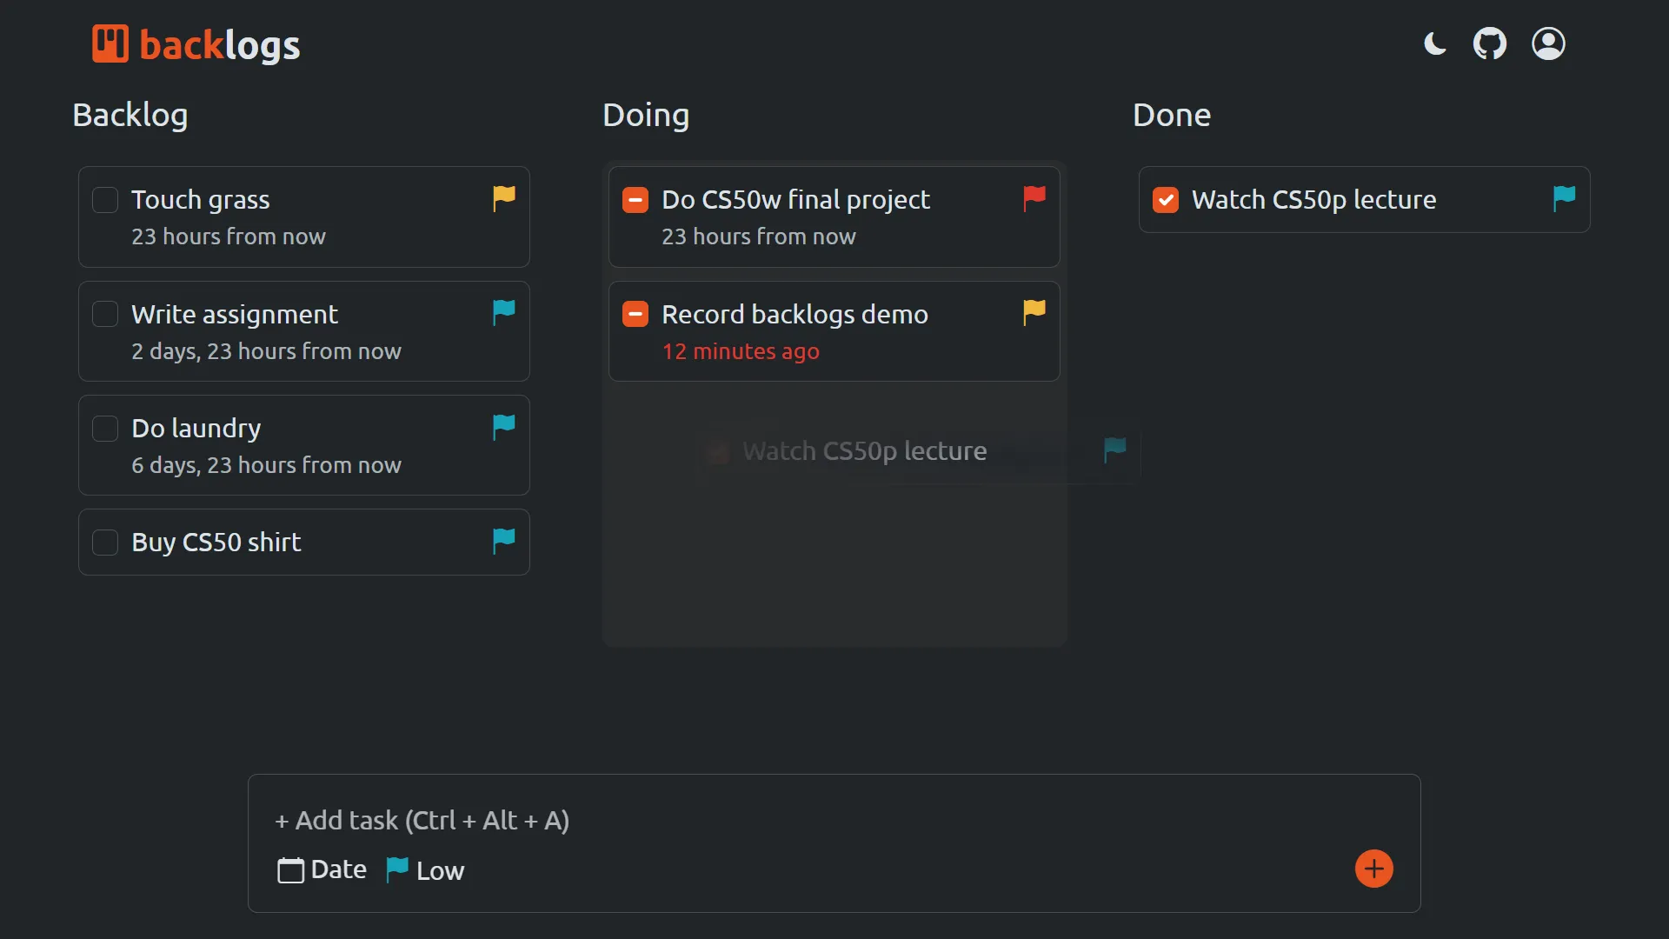Screen dimensions: 1669x939
Task: Click the Doing column heading
Action: [x=646, y=115]
